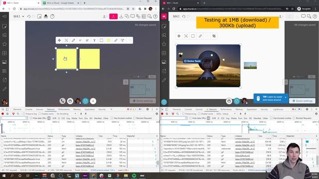Expand more DevTools tabs chevron in left panel

pyautogui.click(x=111, y=109)
